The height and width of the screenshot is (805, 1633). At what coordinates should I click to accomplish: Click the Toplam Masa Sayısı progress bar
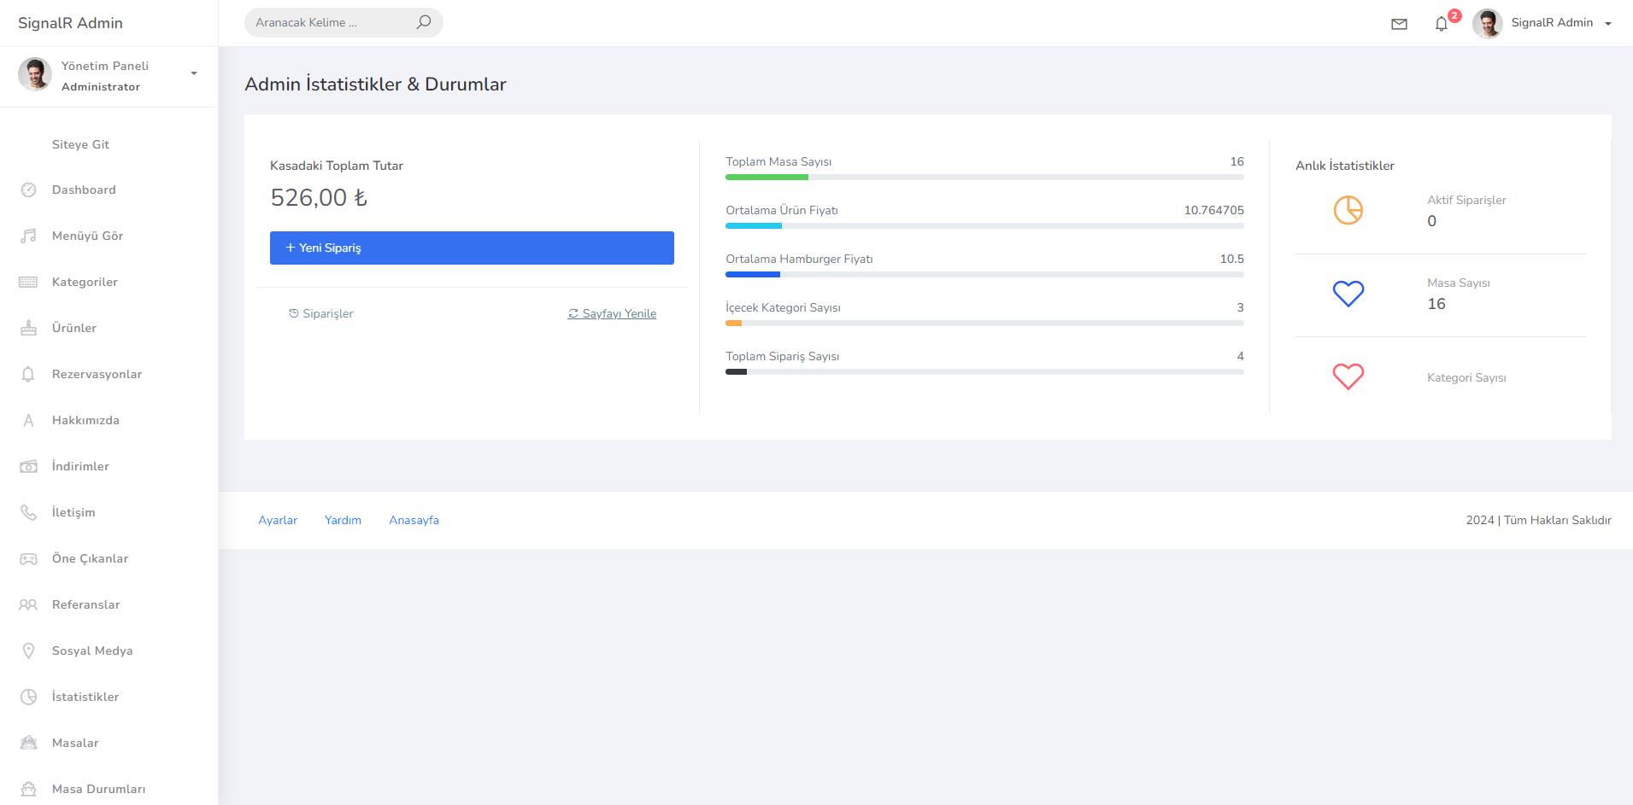984,177
